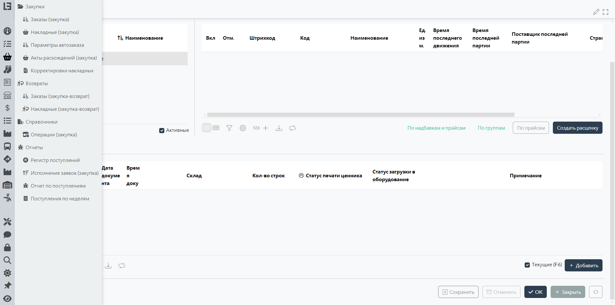Click the По группам link
Screen dimensions: 615x305
491,128
